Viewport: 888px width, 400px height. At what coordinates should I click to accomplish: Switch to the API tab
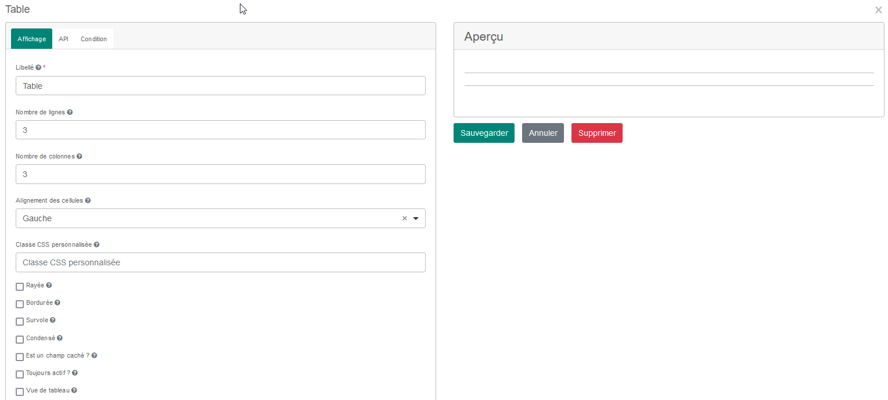[63, 39]
